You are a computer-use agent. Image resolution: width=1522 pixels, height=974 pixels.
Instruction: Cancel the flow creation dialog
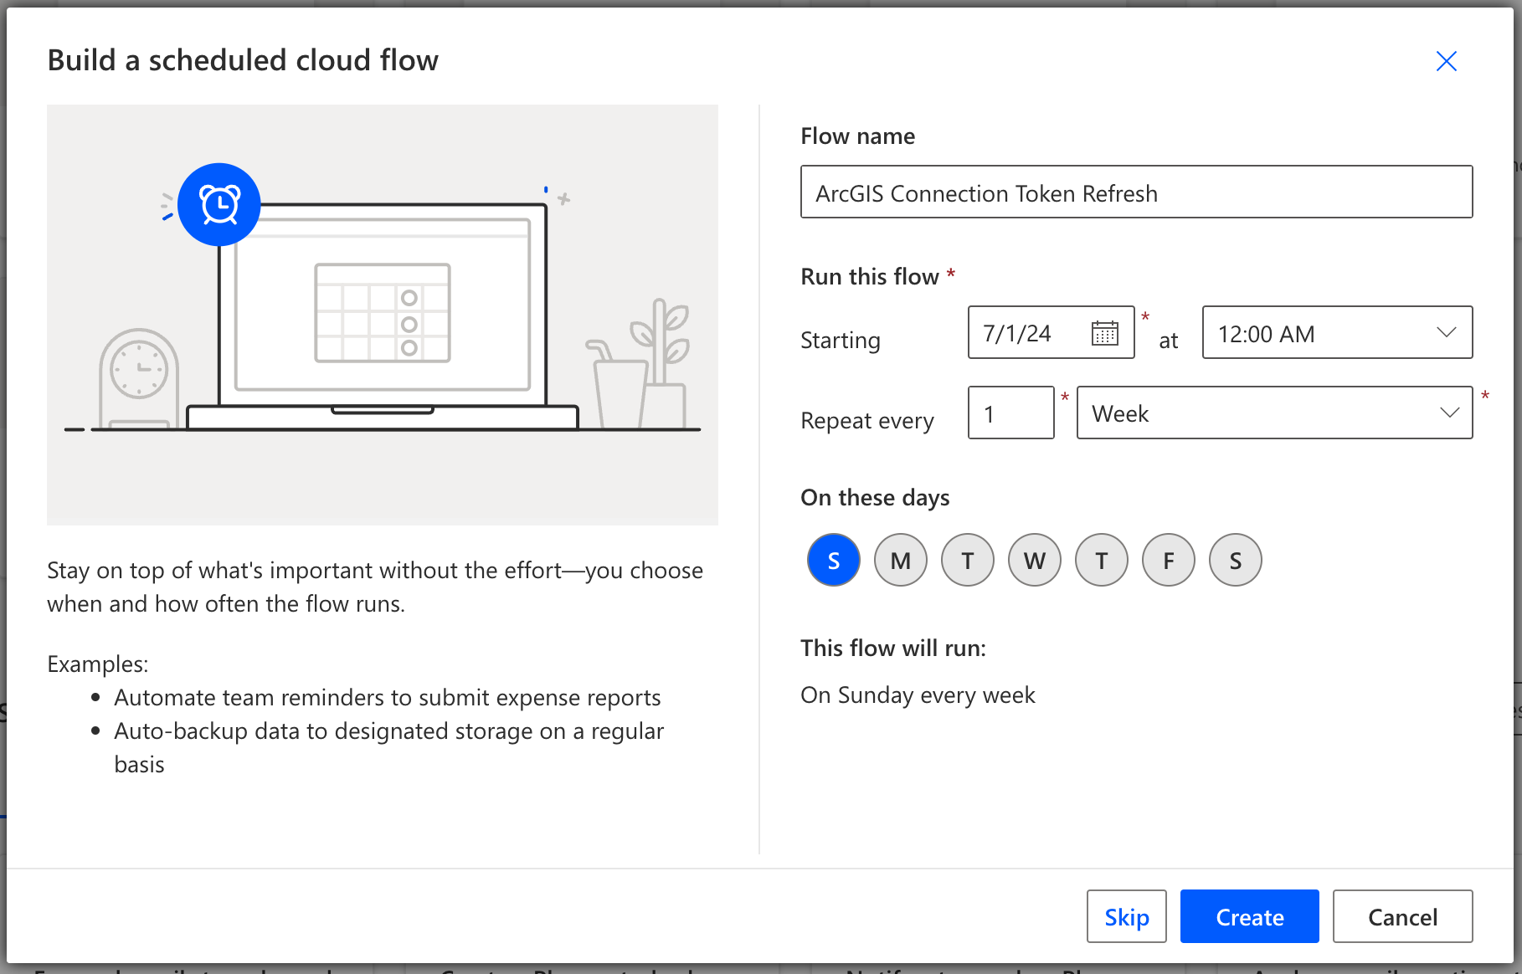pyautogui.click(x=1402, y=916)
